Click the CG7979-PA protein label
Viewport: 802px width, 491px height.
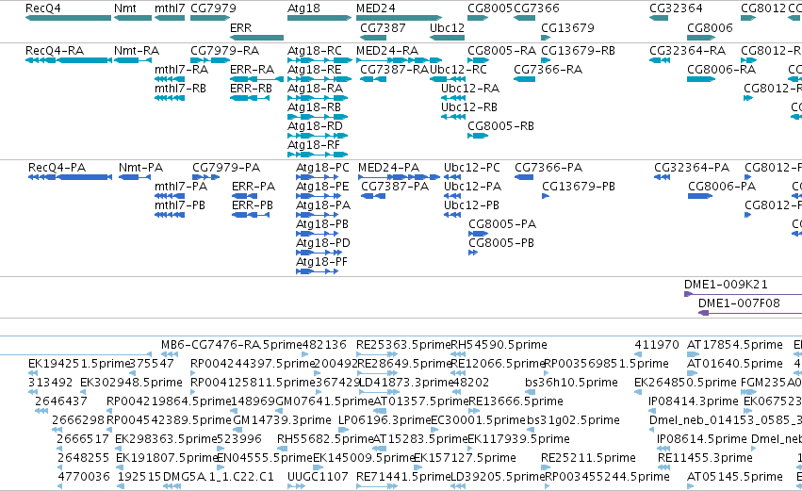[226, 168]
